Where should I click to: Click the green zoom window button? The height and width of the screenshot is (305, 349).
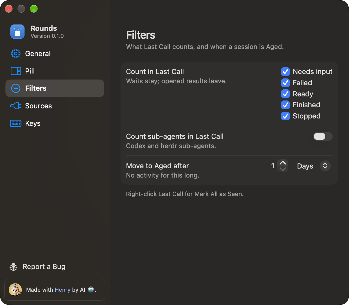point(34,9)
